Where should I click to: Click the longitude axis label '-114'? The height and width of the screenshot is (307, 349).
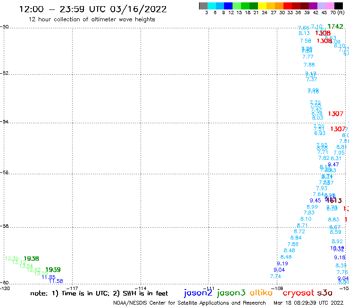click(141, 288)
